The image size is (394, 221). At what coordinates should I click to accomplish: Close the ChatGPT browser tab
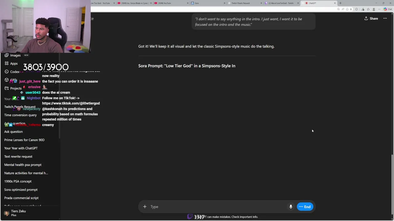335,3
